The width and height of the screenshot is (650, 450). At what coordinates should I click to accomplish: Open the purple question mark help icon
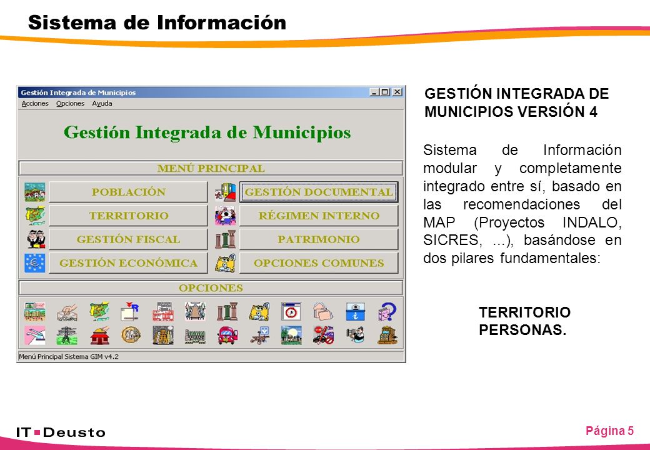tap(387, 312)
